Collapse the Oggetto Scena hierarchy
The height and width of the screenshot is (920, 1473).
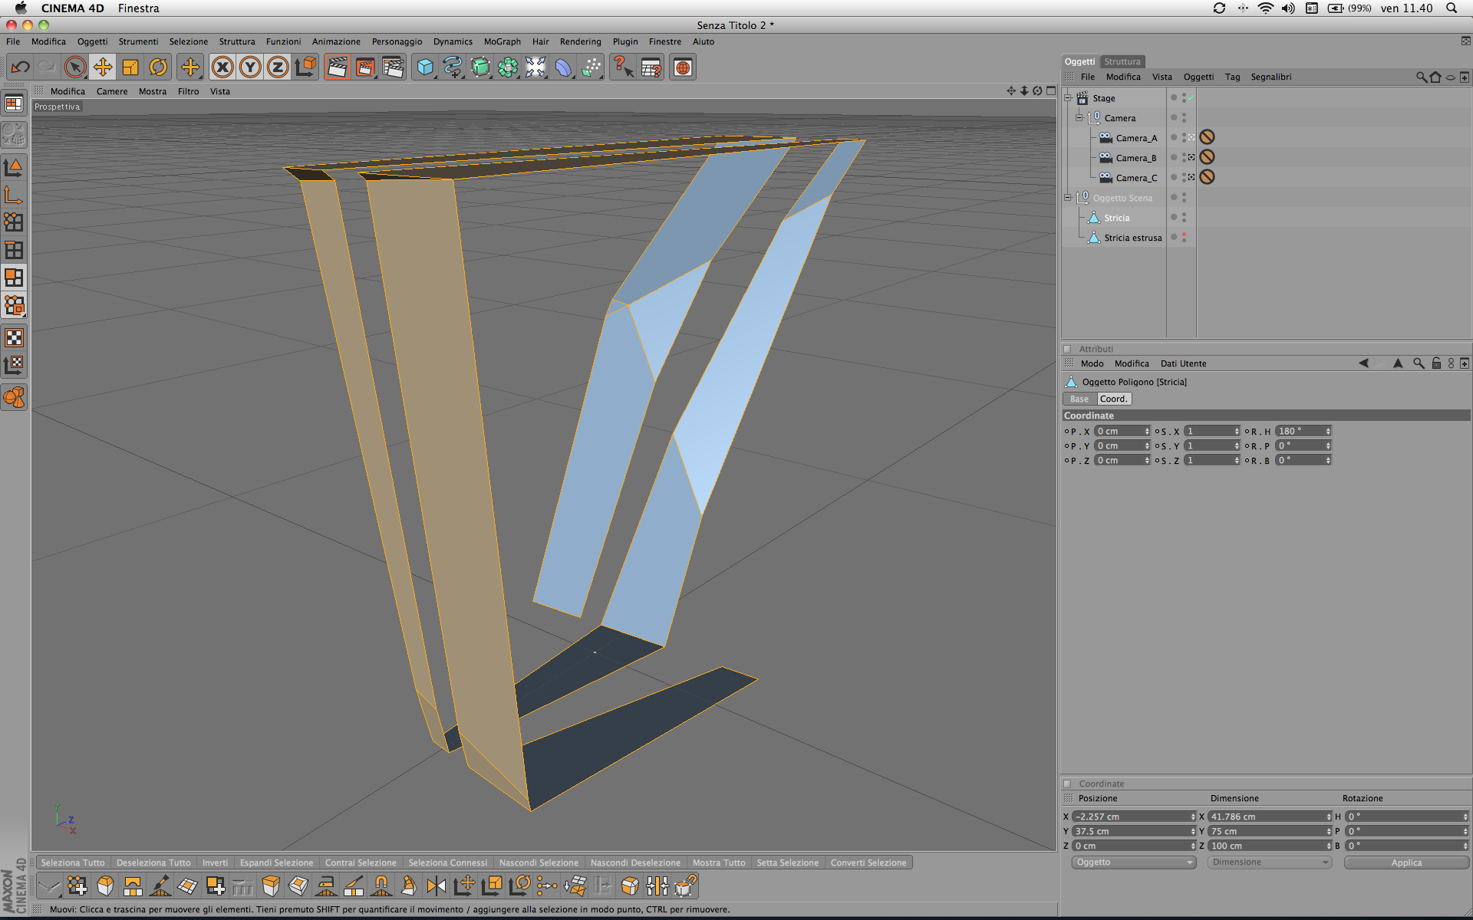pos(1067,198)
